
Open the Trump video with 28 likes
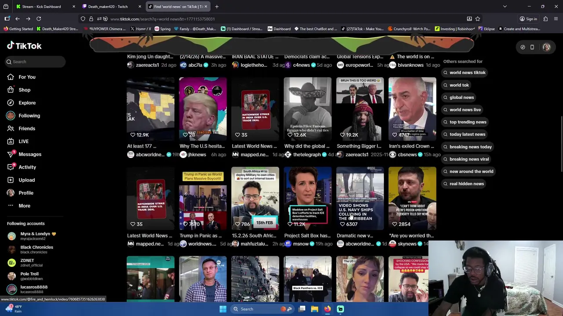pyautogui.click(x=203, y=109)
